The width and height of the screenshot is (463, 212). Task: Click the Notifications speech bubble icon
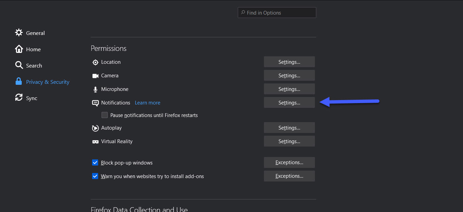pos(95,103)
